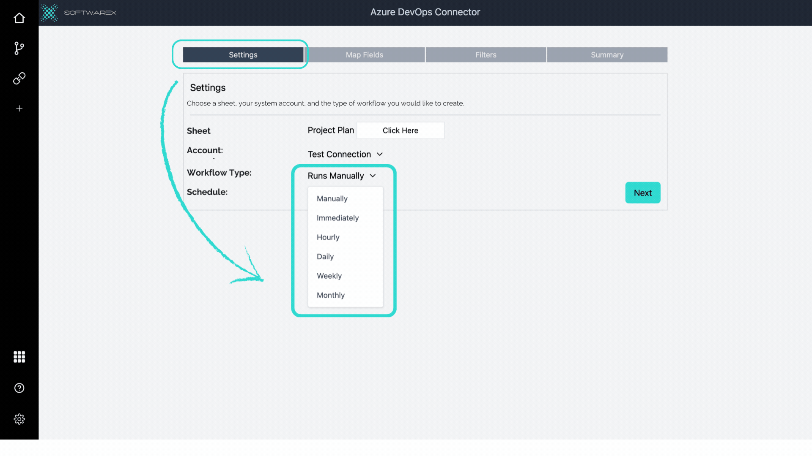
Task: Go to the Home icon in sidebar
Action: [x=19, y=18]
